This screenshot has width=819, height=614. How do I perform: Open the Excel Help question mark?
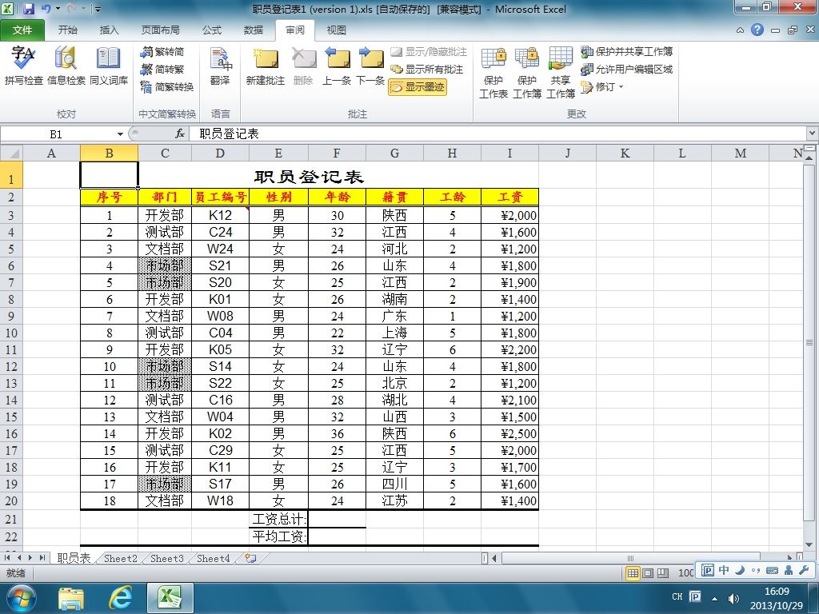[757, 30]
